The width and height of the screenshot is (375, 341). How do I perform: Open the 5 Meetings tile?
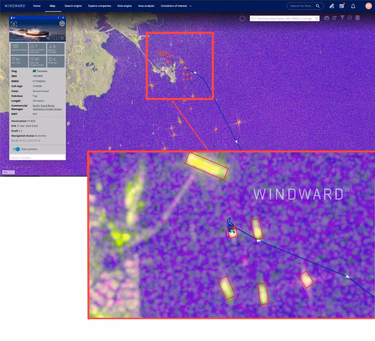point(56,61)
